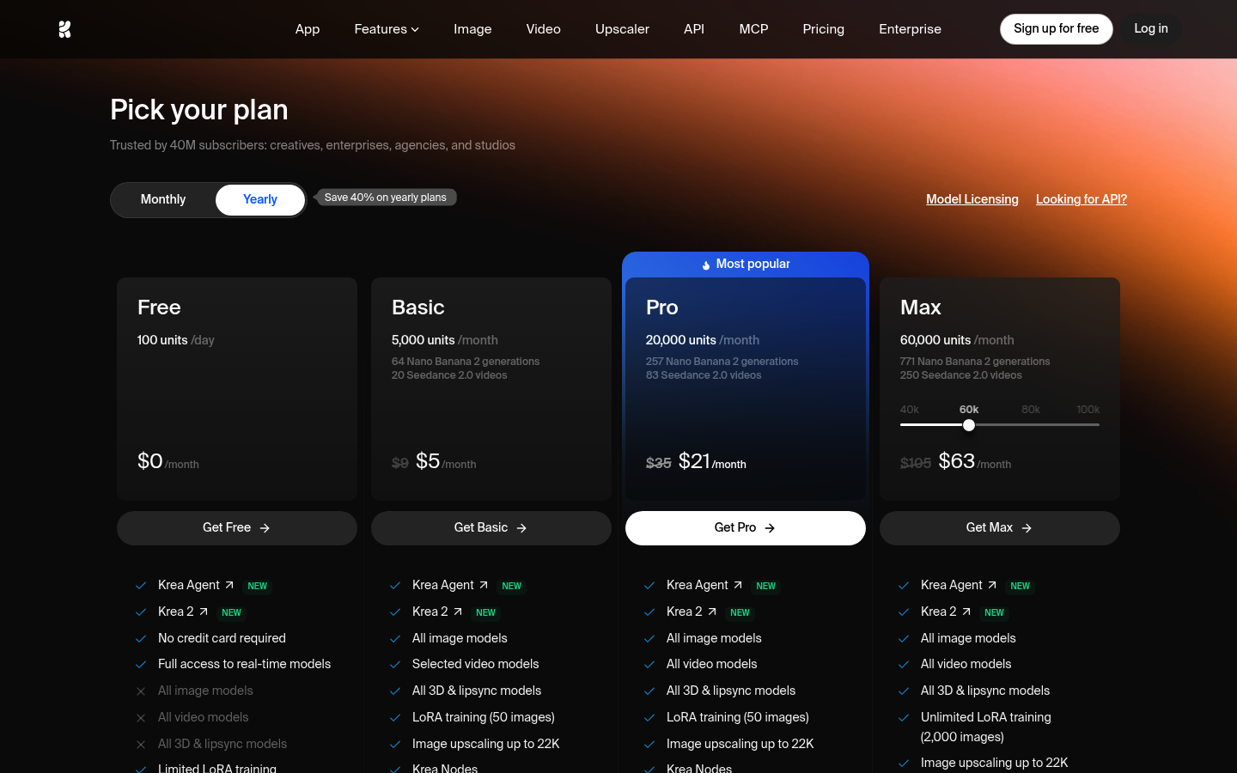Switch billing to Yearly
Viewport: 1237px width, 773px height.
point(260,200)
